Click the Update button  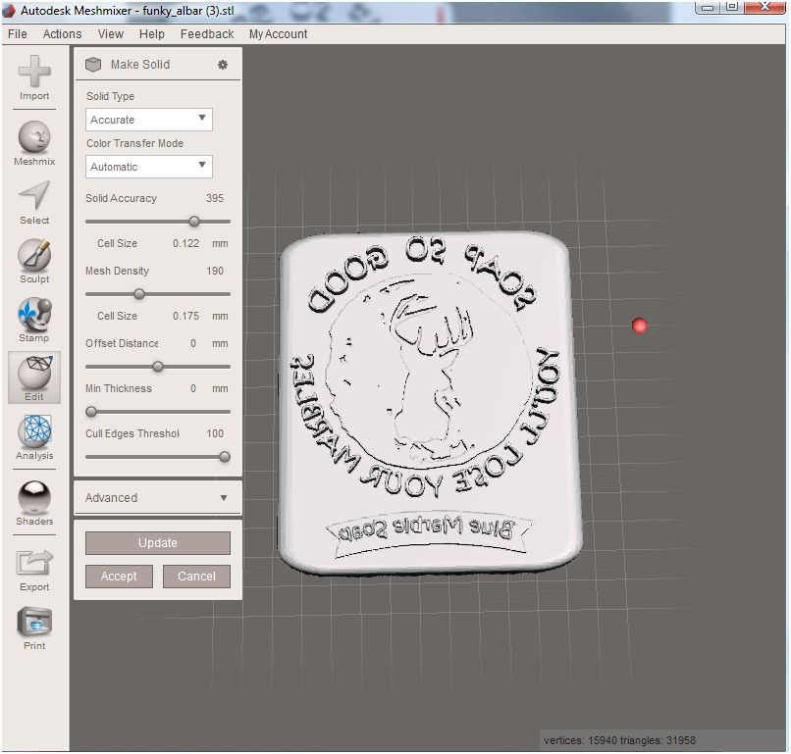click(158, 543)
